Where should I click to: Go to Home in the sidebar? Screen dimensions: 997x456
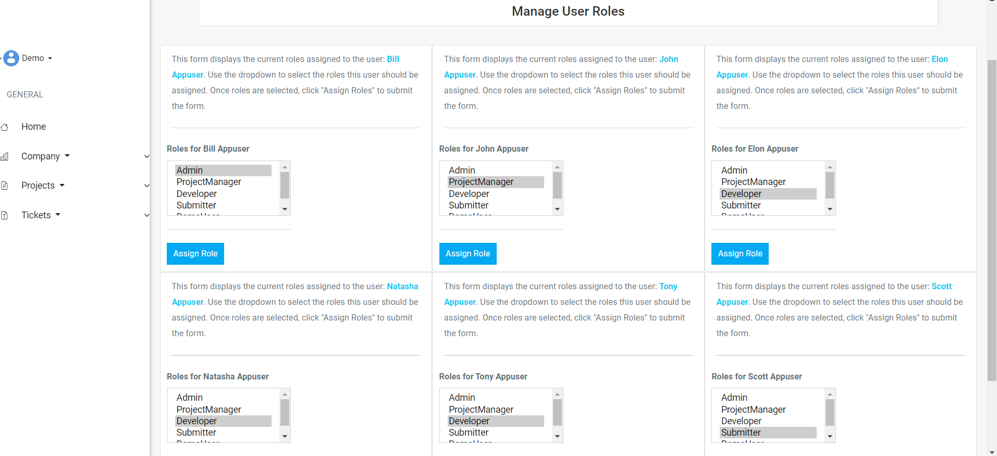click(34, 127)
